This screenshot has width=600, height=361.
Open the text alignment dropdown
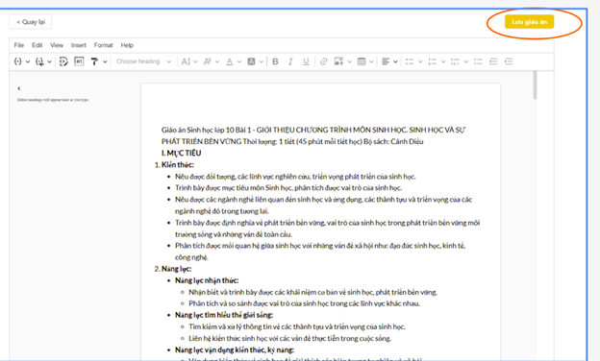(x=389, y=61)
